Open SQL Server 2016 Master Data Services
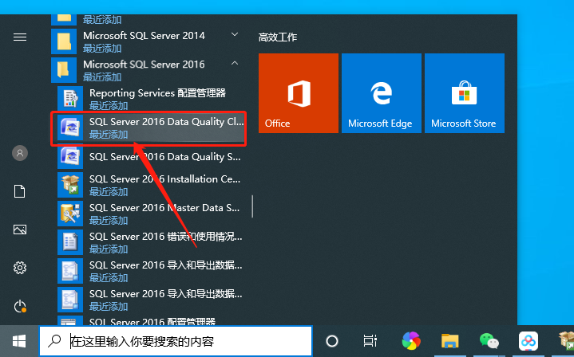The width and height of the screenshot is (574, 357). [x=151, y=214]
